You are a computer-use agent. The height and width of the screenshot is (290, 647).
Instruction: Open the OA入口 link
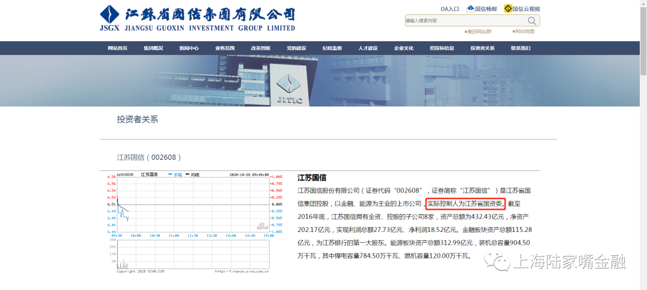click(x=450, y=8)
